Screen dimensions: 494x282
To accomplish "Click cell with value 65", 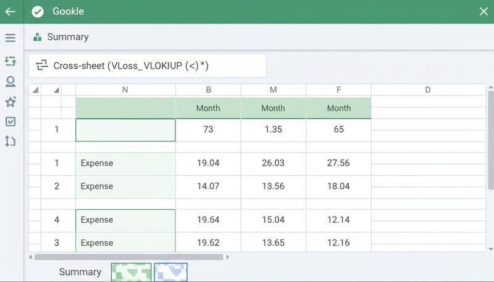I will coord(338,130).
